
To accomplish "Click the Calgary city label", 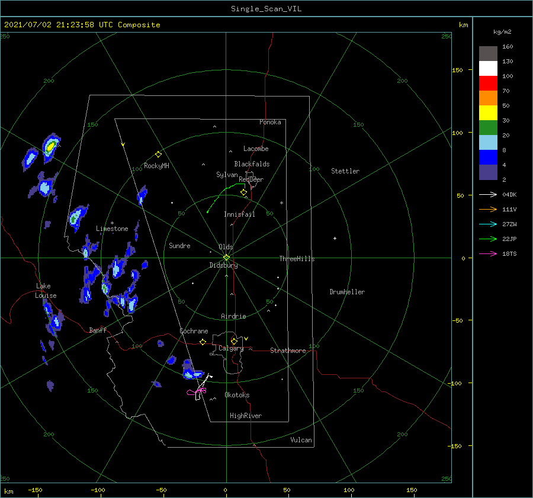I will (231, 348).
